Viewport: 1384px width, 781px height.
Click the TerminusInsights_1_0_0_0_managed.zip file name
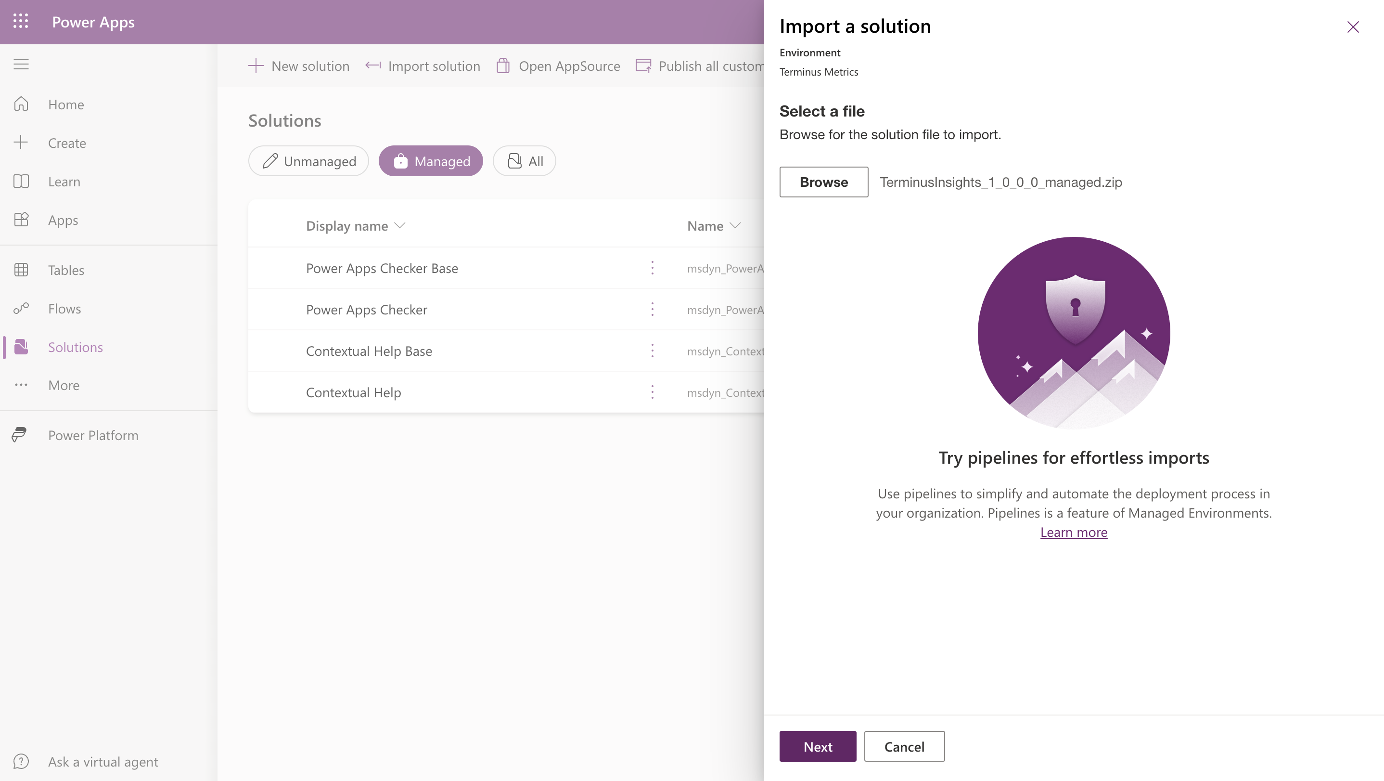(1001, 182)
